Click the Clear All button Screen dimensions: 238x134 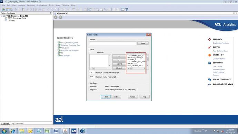click(119, 68)
